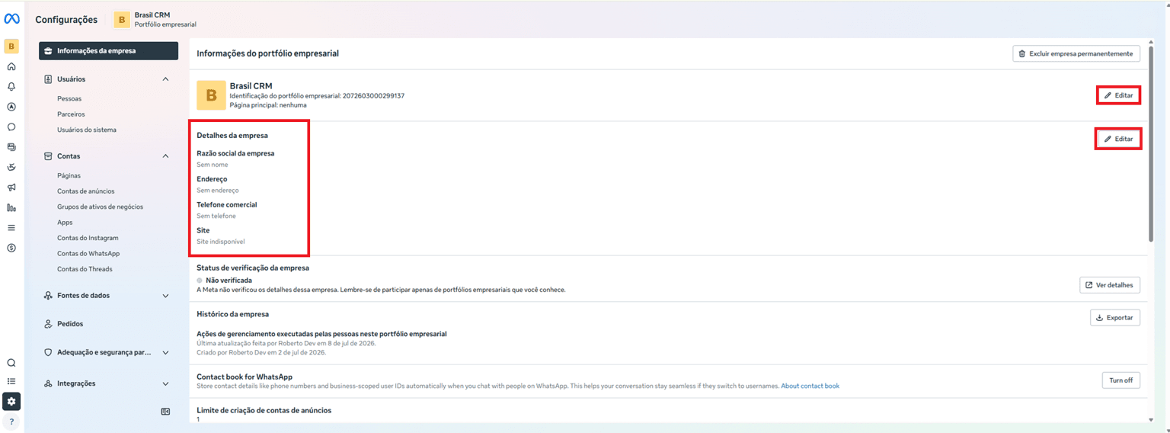The height and width of the screenshot is (433, 1170).
Task: Open the content cards icon in left rail
Action: [x=11, y=147]
